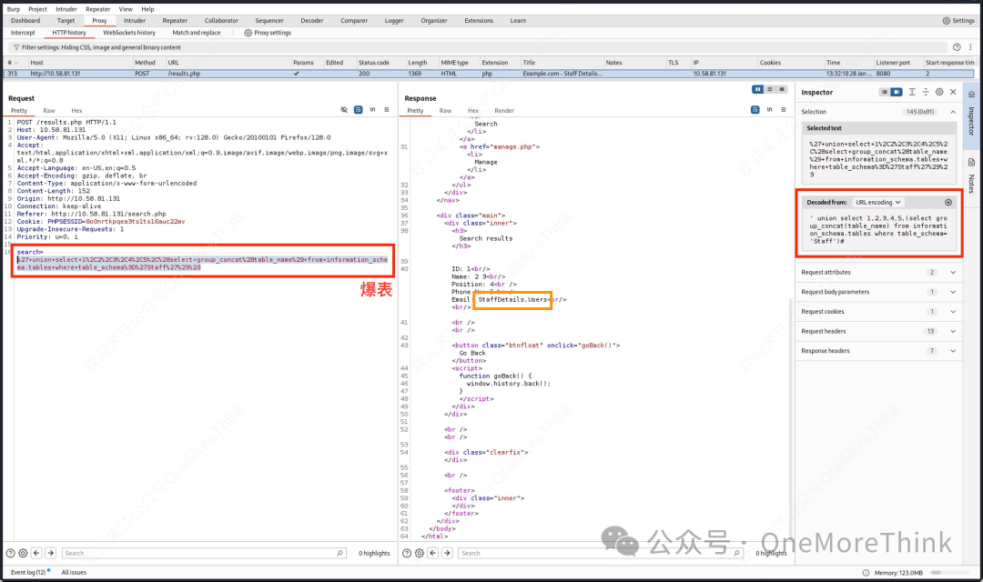Screen dimensions: 983x582
Task: Click the Params checkmark in row 313
Action: click(297, 74)
